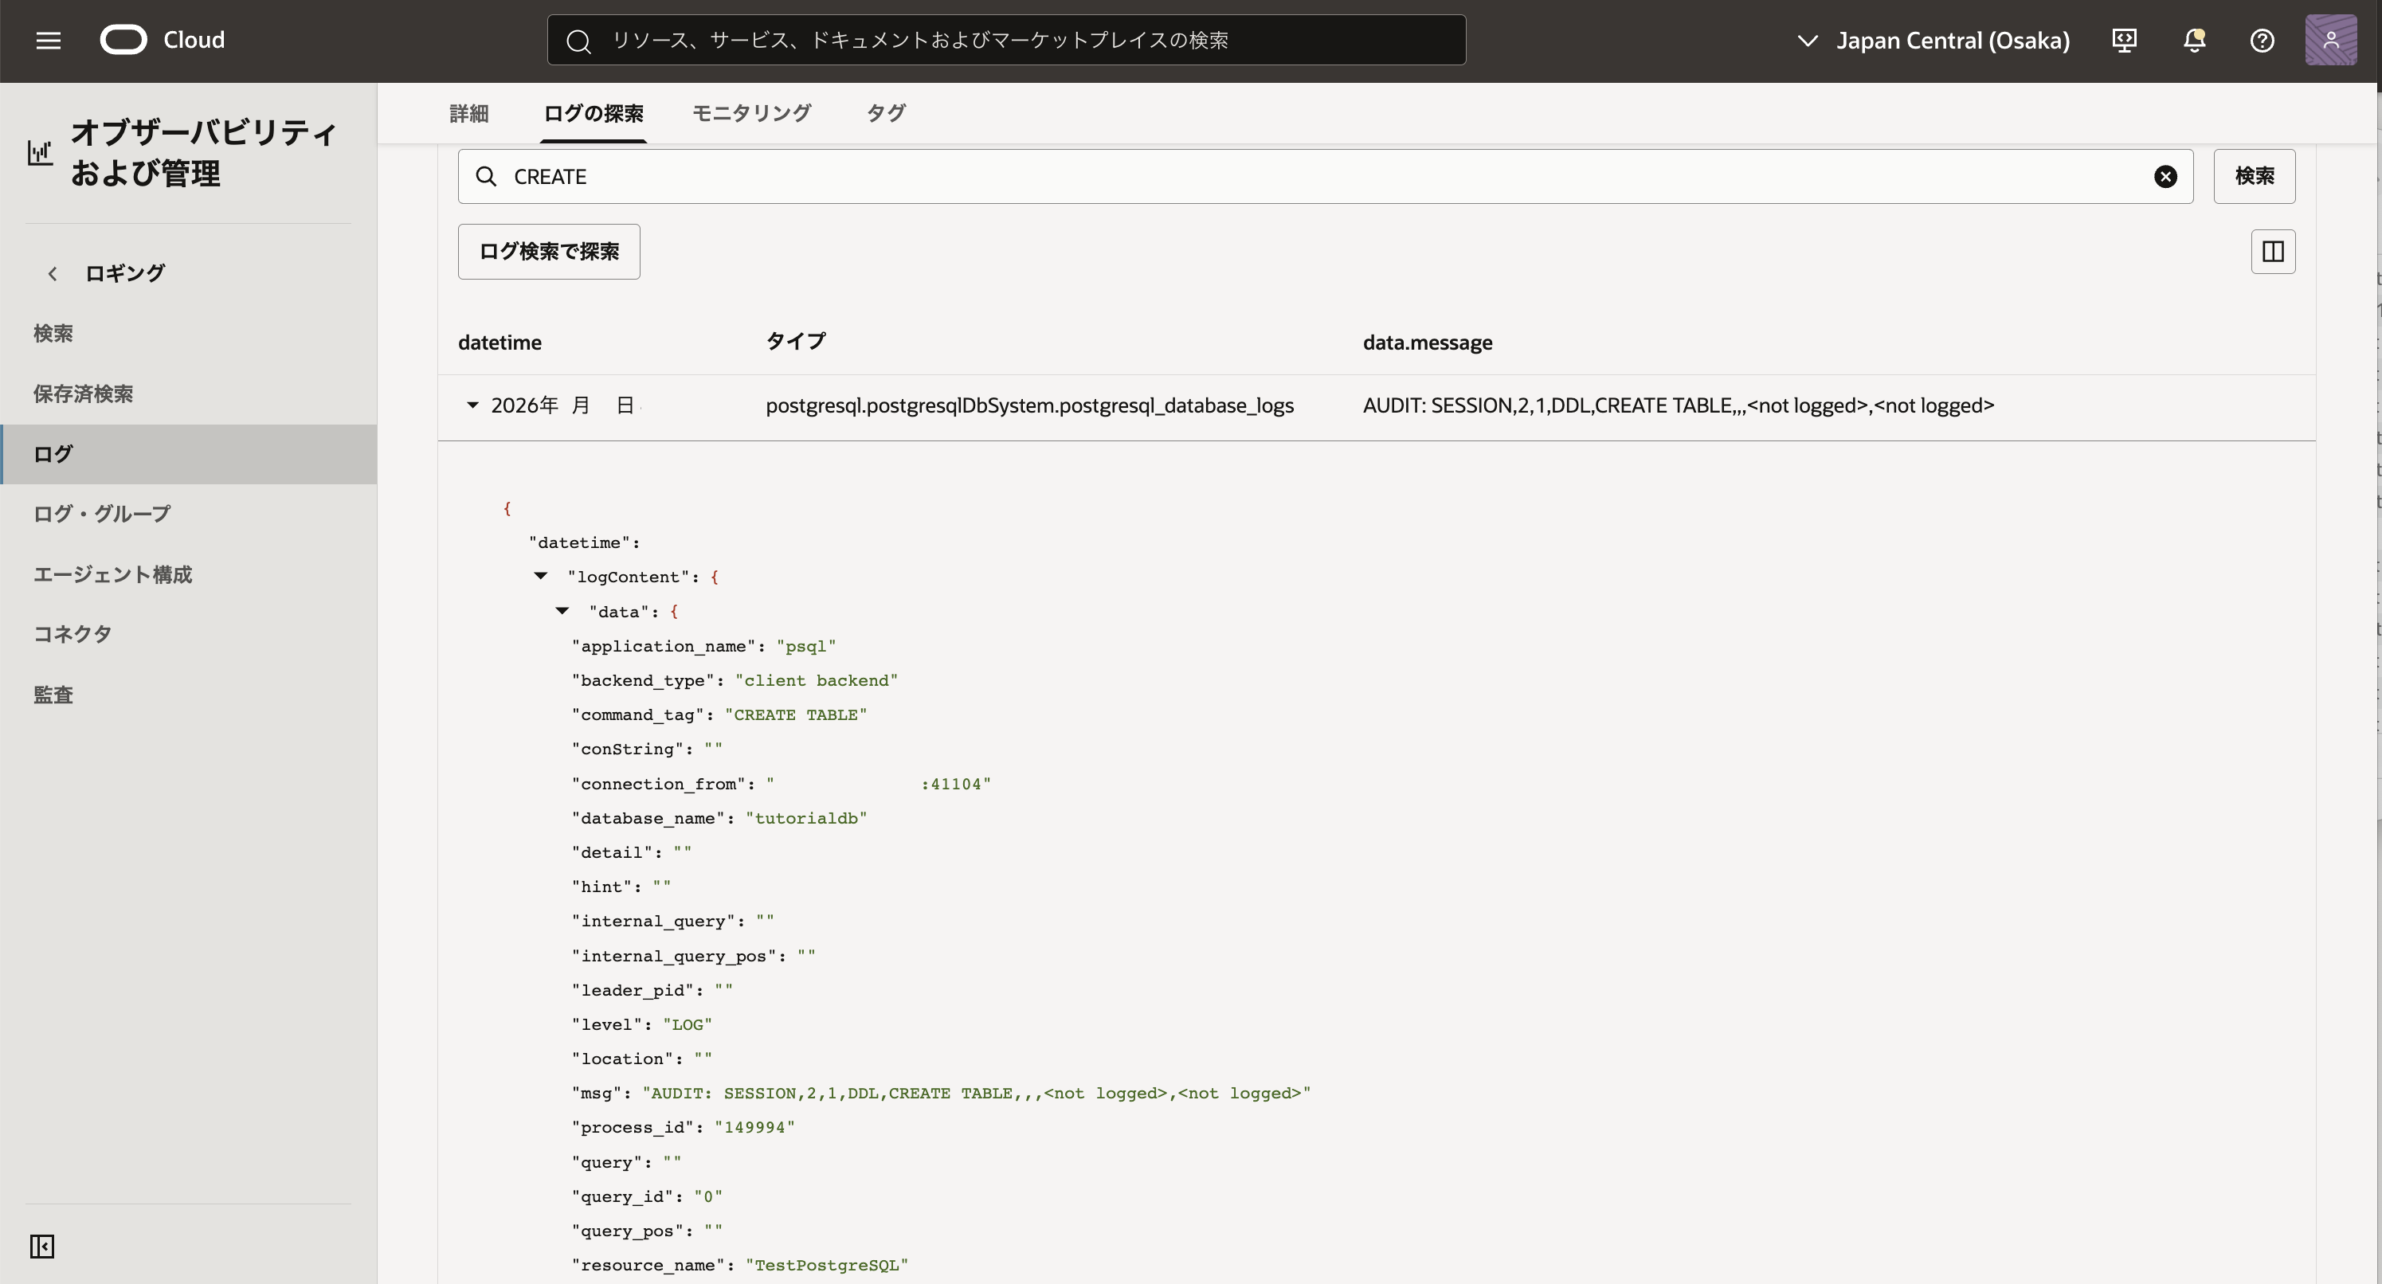Open the タグ tab
2382x1284 pixels.
(886, 114)
